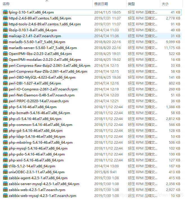This screenshot has height=200, width=186.
Task: Click the 415 KB size of zabbix-agent
Action: tap(174, 178)
